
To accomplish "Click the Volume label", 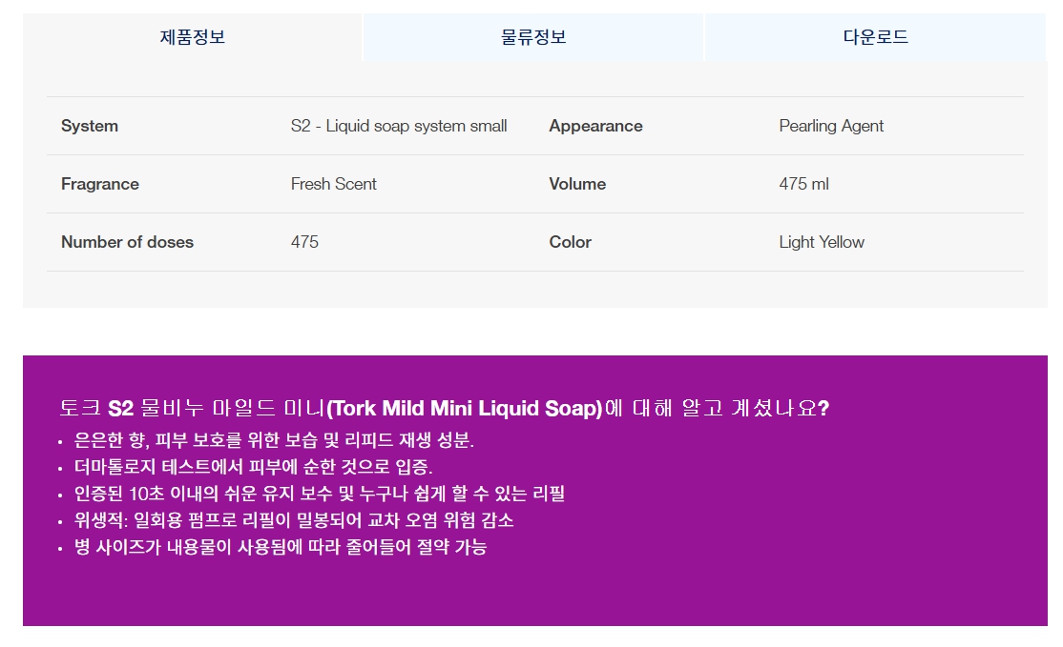I will 577,184.
